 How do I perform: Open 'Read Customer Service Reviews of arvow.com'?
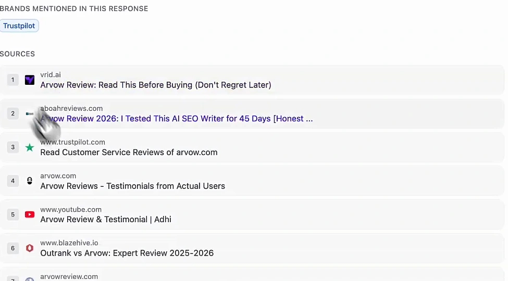[x=129, y=152]
